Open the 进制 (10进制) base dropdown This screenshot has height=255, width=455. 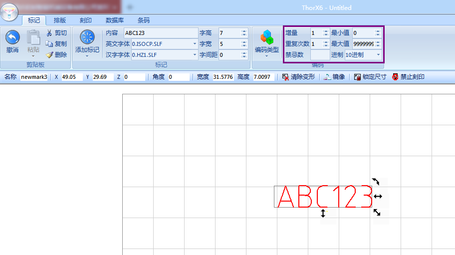click(379, 55)
